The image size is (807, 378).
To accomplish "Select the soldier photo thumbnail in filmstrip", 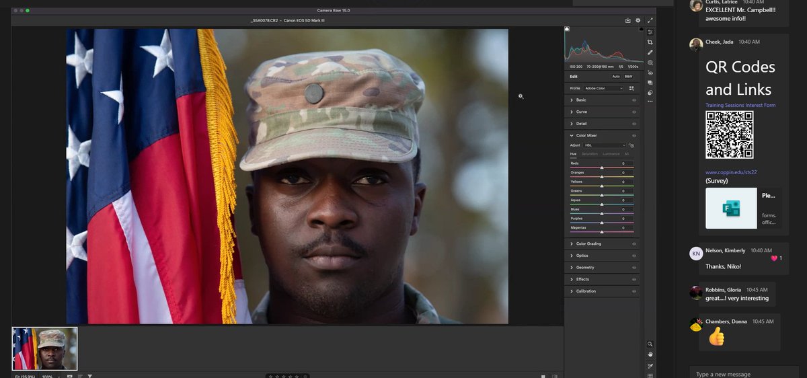I will point(45,348).
